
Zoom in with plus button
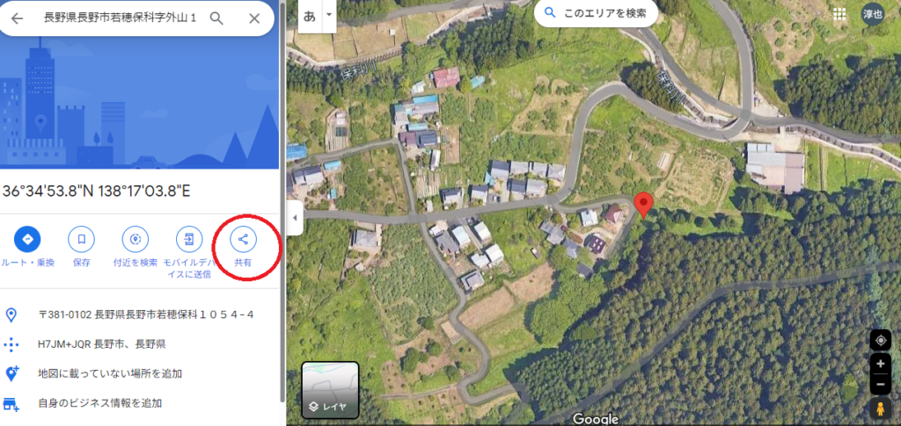(880, 364)
